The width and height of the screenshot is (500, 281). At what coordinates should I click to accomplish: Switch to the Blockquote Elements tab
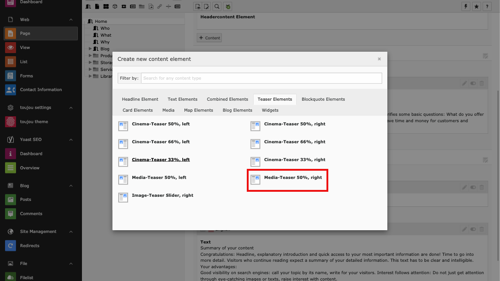(323, 99)
